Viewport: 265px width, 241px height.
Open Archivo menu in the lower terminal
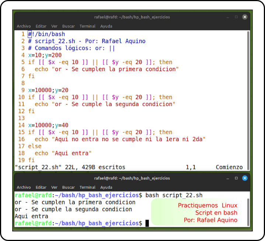[24, 187]
